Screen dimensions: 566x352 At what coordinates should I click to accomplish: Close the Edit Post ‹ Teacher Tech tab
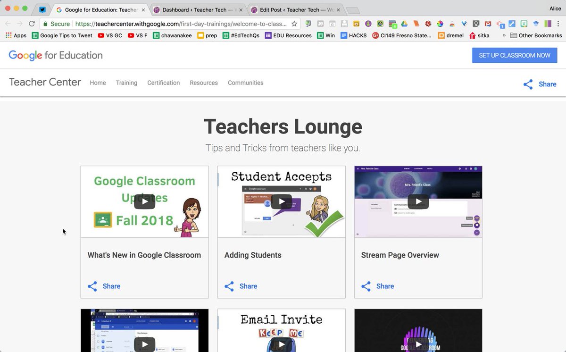point(338,9)
